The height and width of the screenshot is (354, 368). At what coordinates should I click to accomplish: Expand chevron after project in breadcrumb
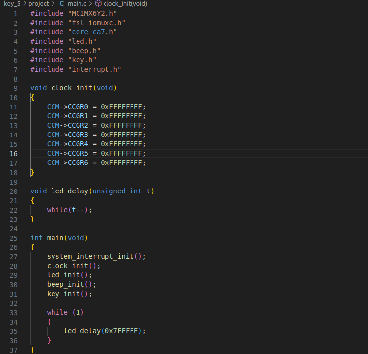click(53, 4)
